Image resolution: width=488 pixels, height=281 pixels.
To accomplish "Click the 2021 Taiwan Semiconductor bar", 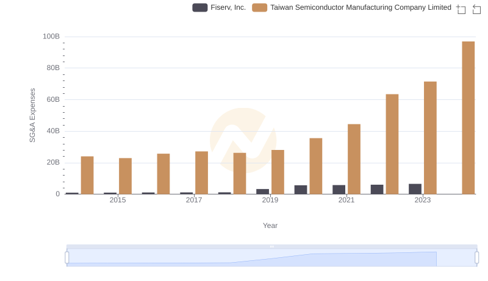I will pyautogui.click(x=354, y=159).
